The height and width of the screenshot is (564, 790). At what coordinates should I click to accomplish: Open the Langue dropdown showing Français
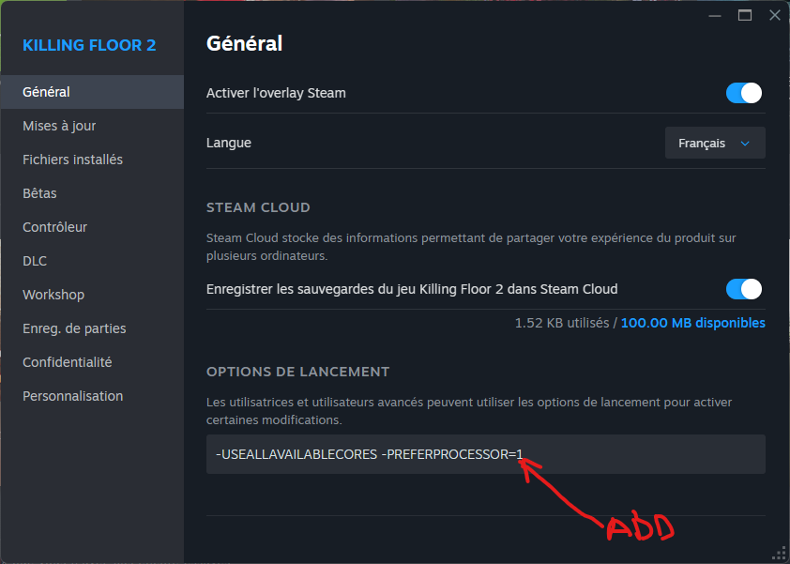pos(715,144)
